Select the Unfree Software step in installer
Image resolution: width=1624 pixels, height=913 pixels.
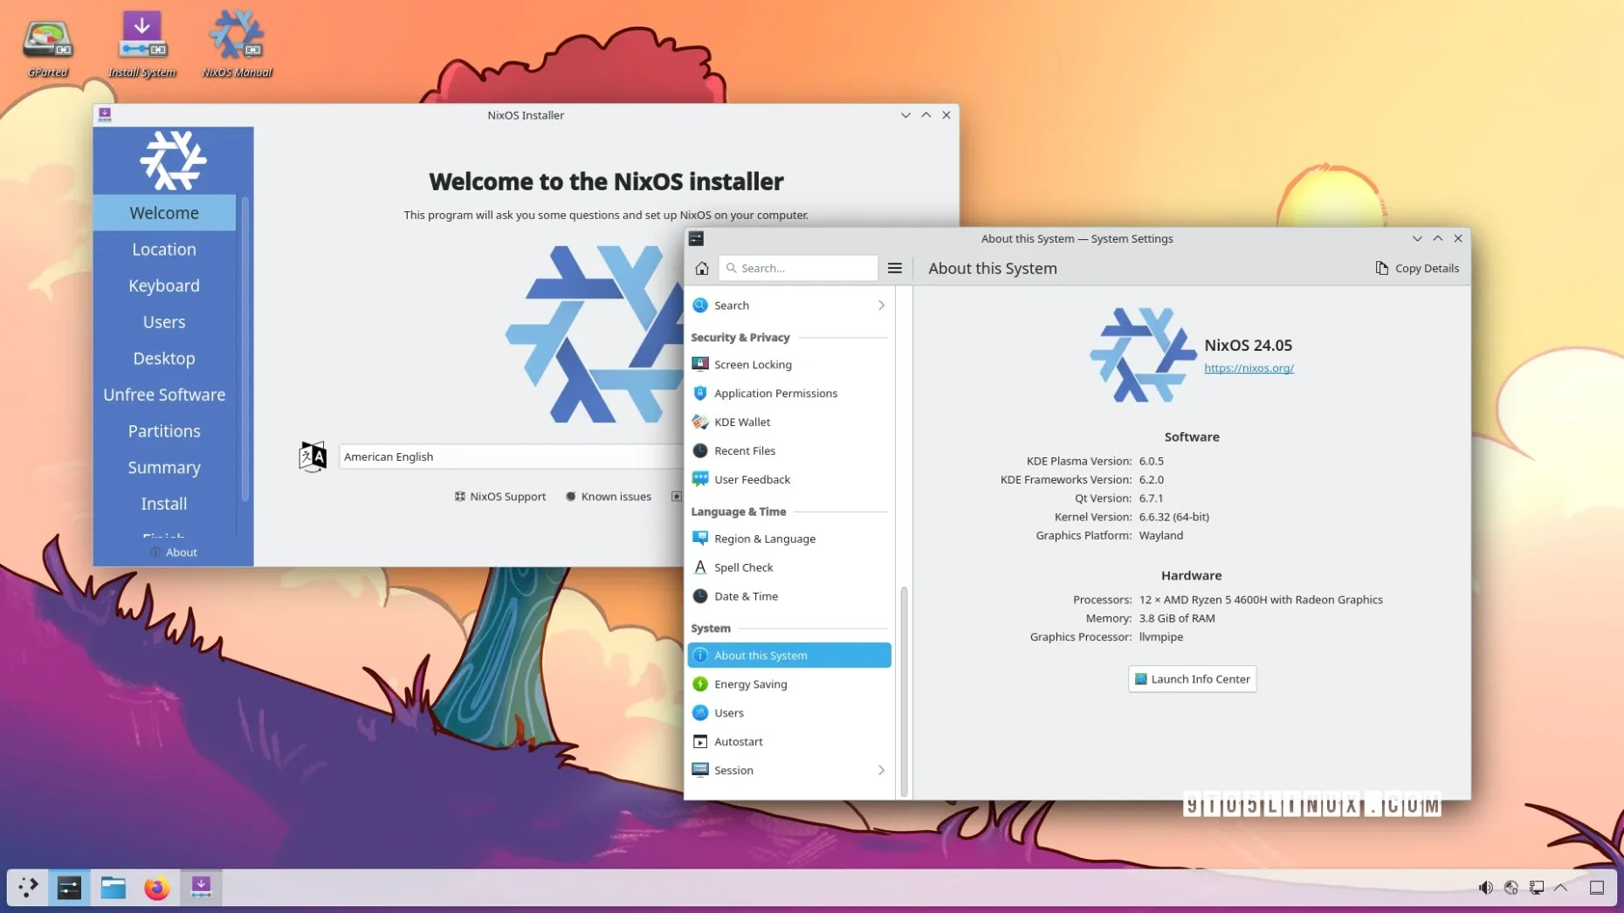click(x=164, y=395)
